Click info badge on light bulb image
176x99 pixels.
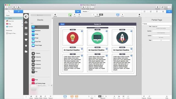[82, 31]
